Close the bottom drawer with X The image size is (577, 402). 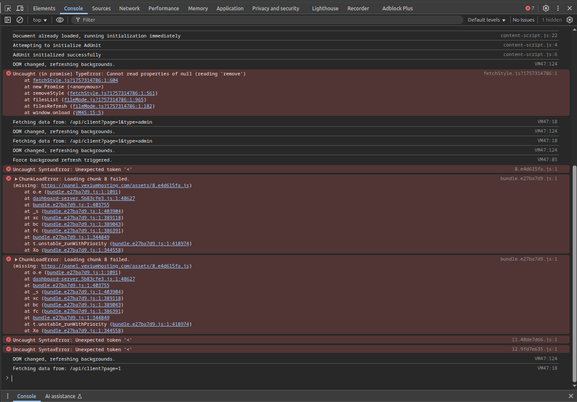[571, 396]
